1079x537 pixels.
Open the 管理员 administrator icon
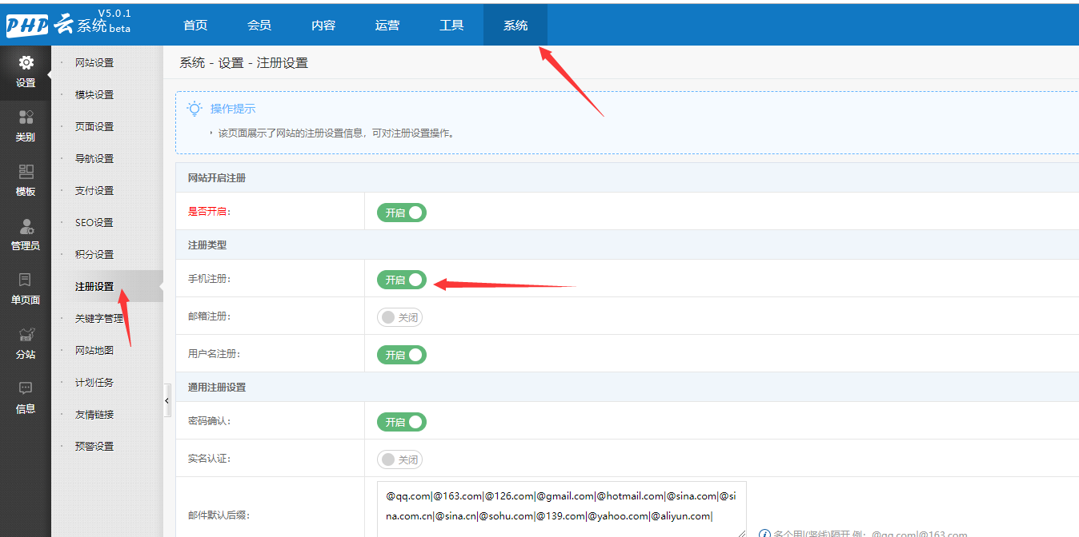26,227
